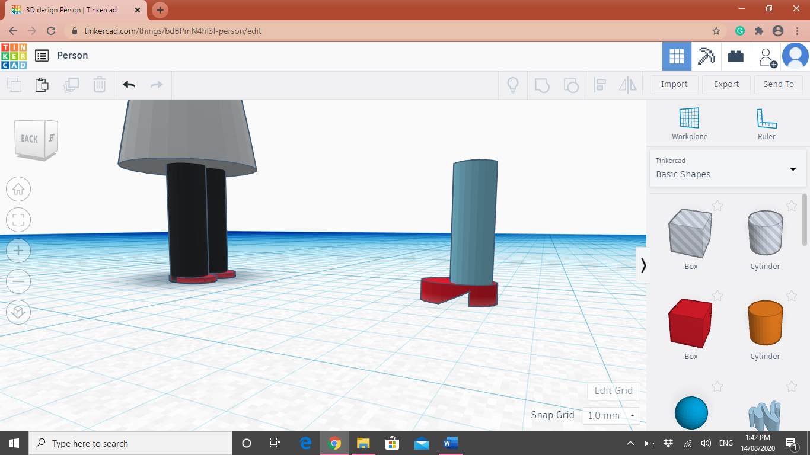Click the BACK face of view cube
This screenshot has height=455, width=810.
29,139
